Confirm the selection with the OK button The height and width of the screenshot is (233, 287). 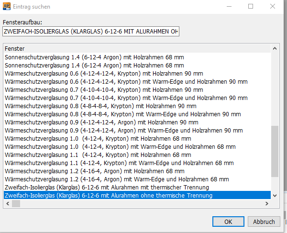pos(228,222)
